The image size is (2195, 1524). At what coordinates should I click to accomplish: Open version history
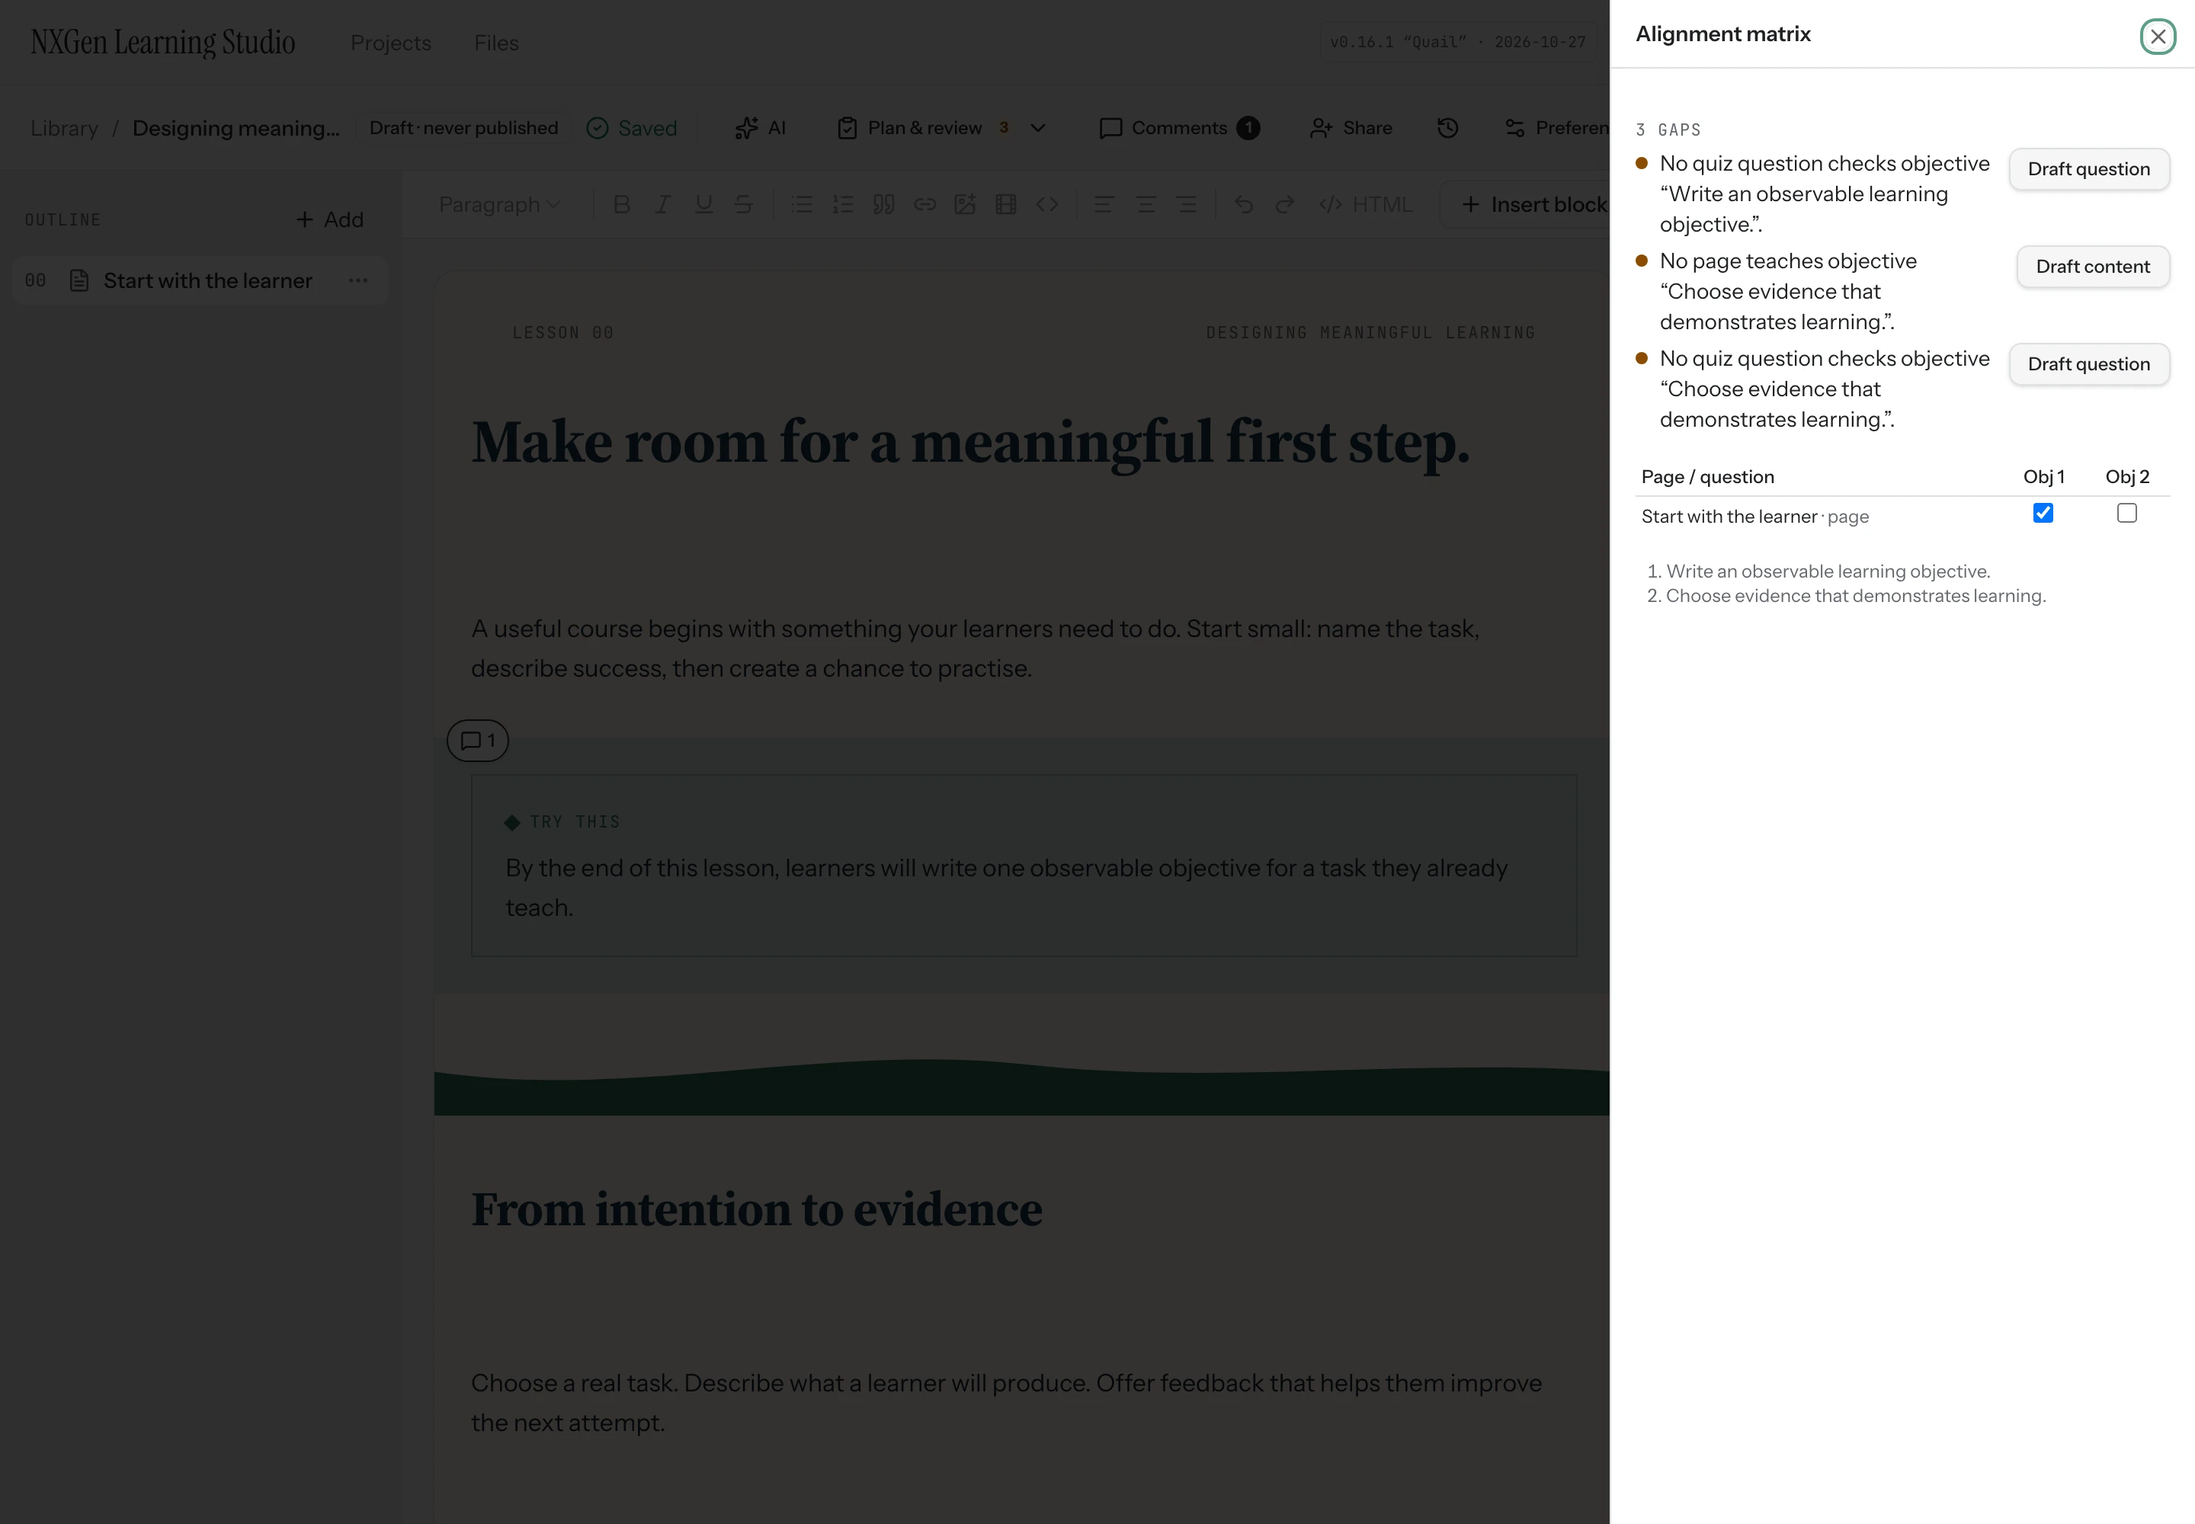(1448, 128)
